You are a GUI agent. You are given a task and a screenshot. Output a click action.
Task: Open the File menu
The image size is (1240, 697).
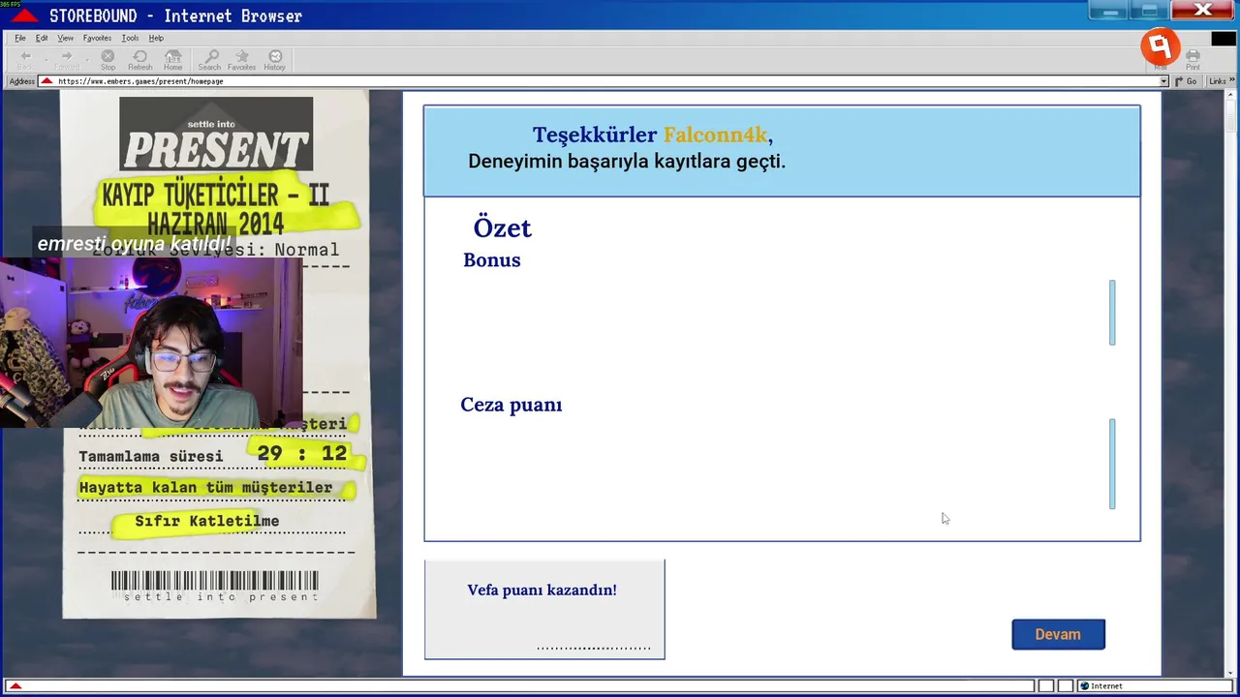click(x=19, y=38)
